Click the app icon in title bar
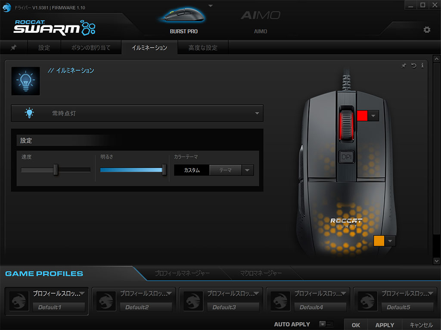This screenshot has height=330, width=441. pos(6,7)
